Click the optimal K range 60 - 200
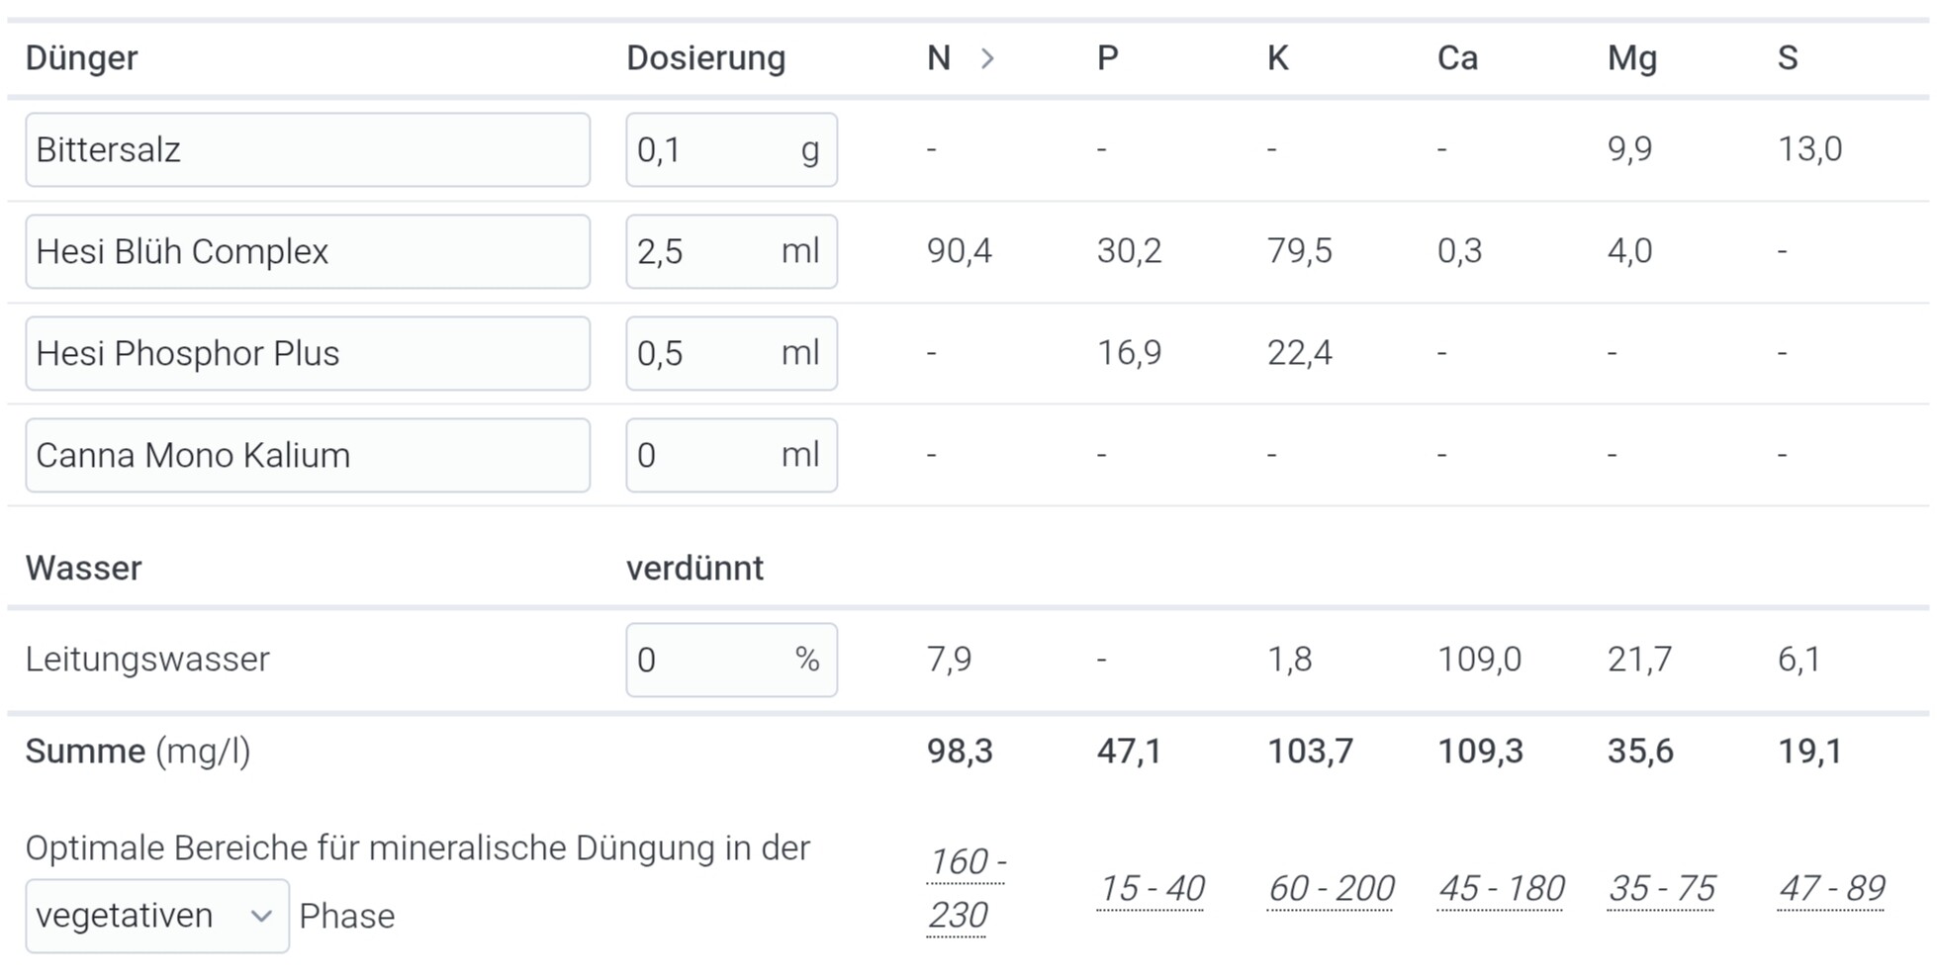1937x980 pixels. pyautogui.click(x=1331, y=888)
